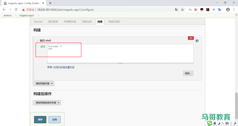Image resolution: width=238 pixels, height=126 pixels.
Task: Open 可用的环境变量列表 link
Action: [x=63, y=67]
